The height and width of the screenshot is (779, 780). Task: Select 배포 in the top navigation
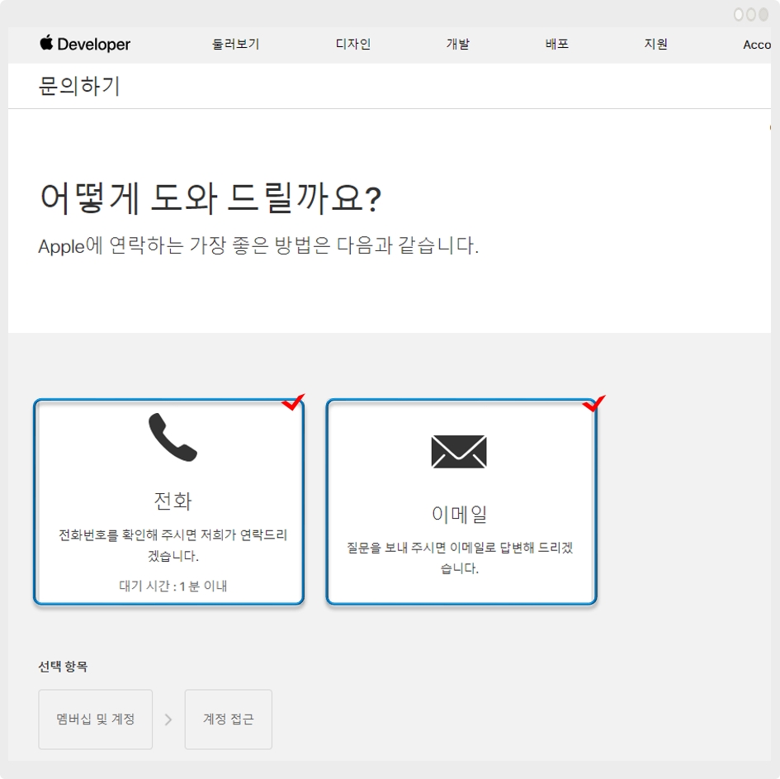tap(557, 45)
